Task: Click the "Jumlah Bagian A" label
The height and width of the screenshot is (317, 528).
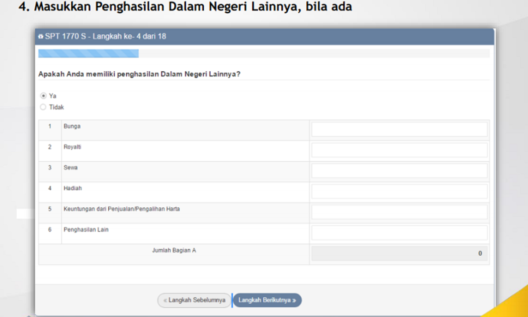Action: 174,251
